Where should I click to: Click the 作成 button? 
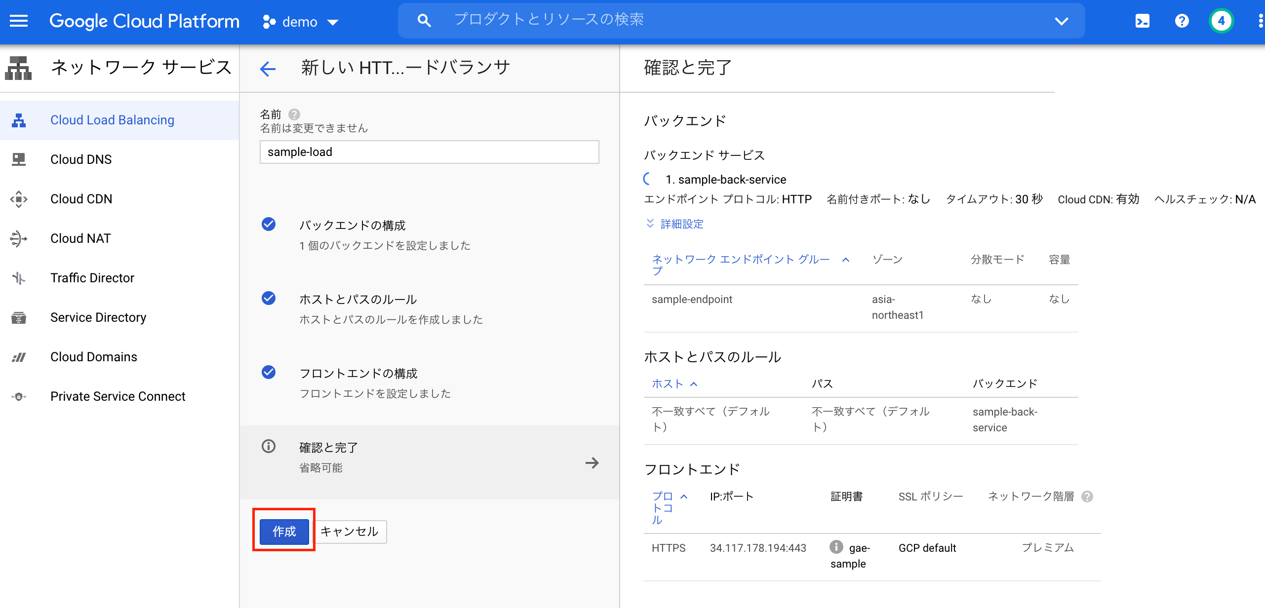(284, 532)
